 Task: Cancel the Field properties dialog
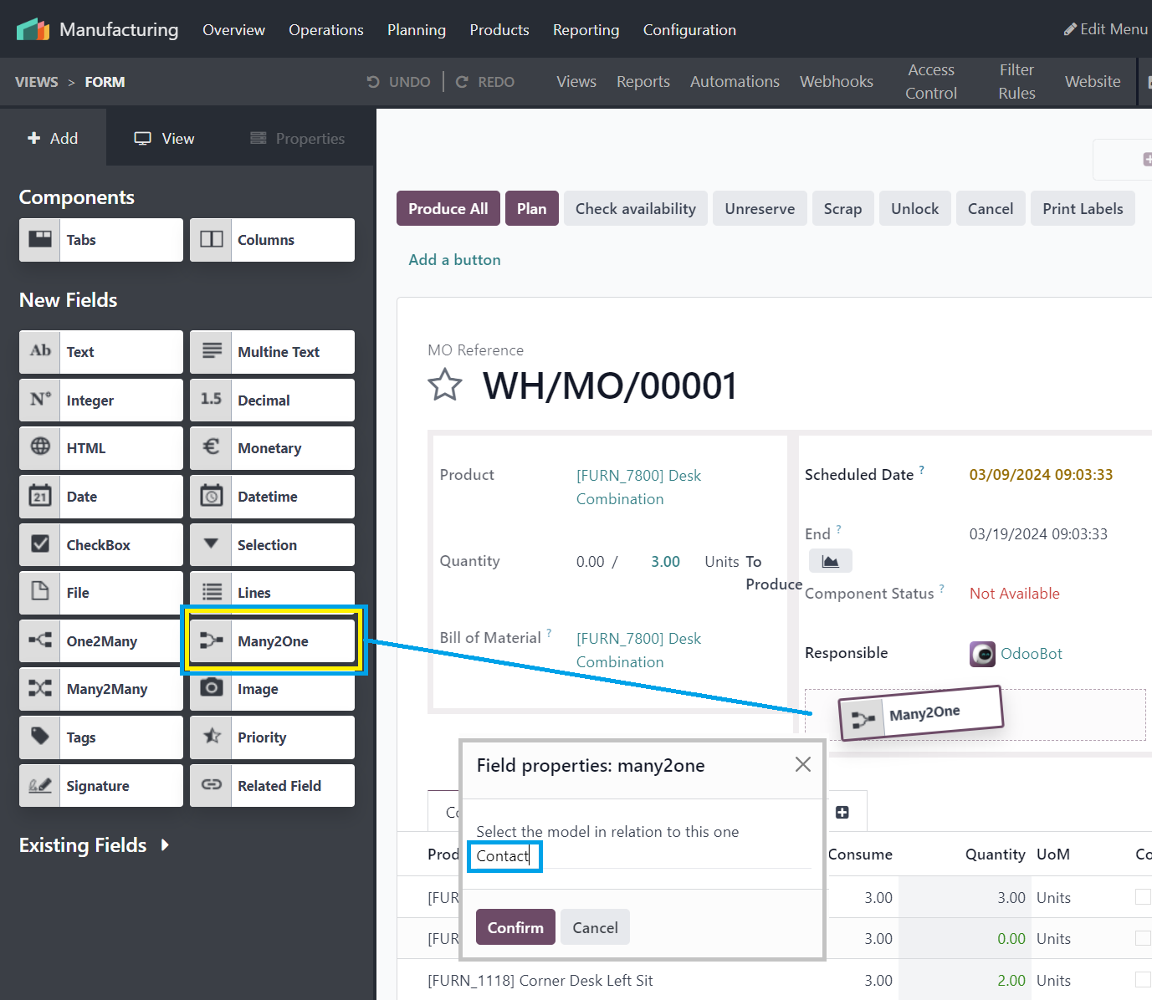coord(595,927)
